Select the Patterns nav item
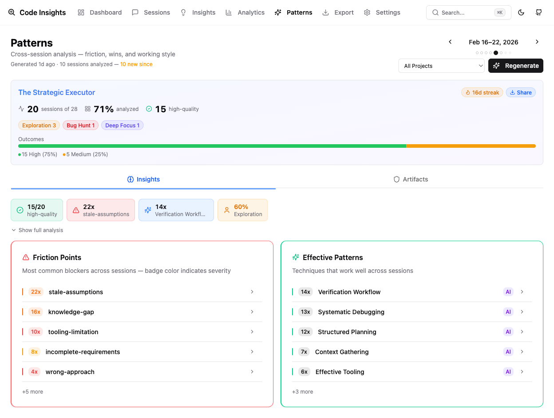Viewport: 554px width, 418px height. pyautogui.click(x=293, y=12)
